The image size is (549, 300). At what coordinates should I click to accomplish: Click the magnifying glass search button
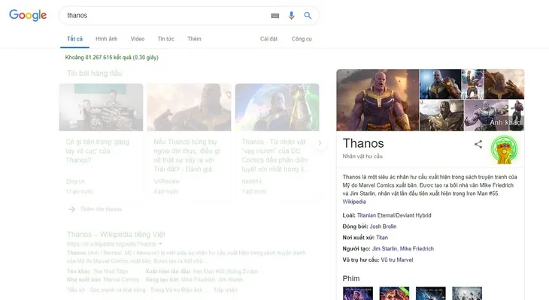308,15
